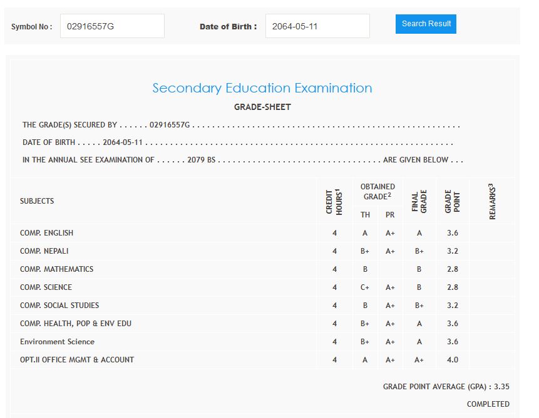This screenshot has width=539, height=418.
Task: Click the Symbol No input field
Action: click(112, 26)
